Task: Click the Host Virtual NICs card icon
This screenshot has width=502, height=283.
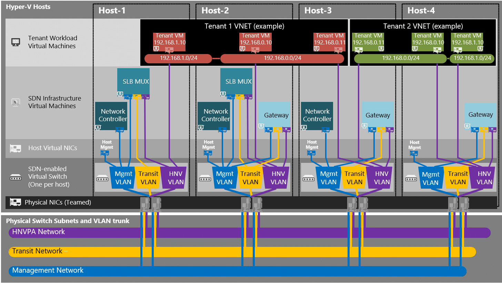Action: (16, 148)
